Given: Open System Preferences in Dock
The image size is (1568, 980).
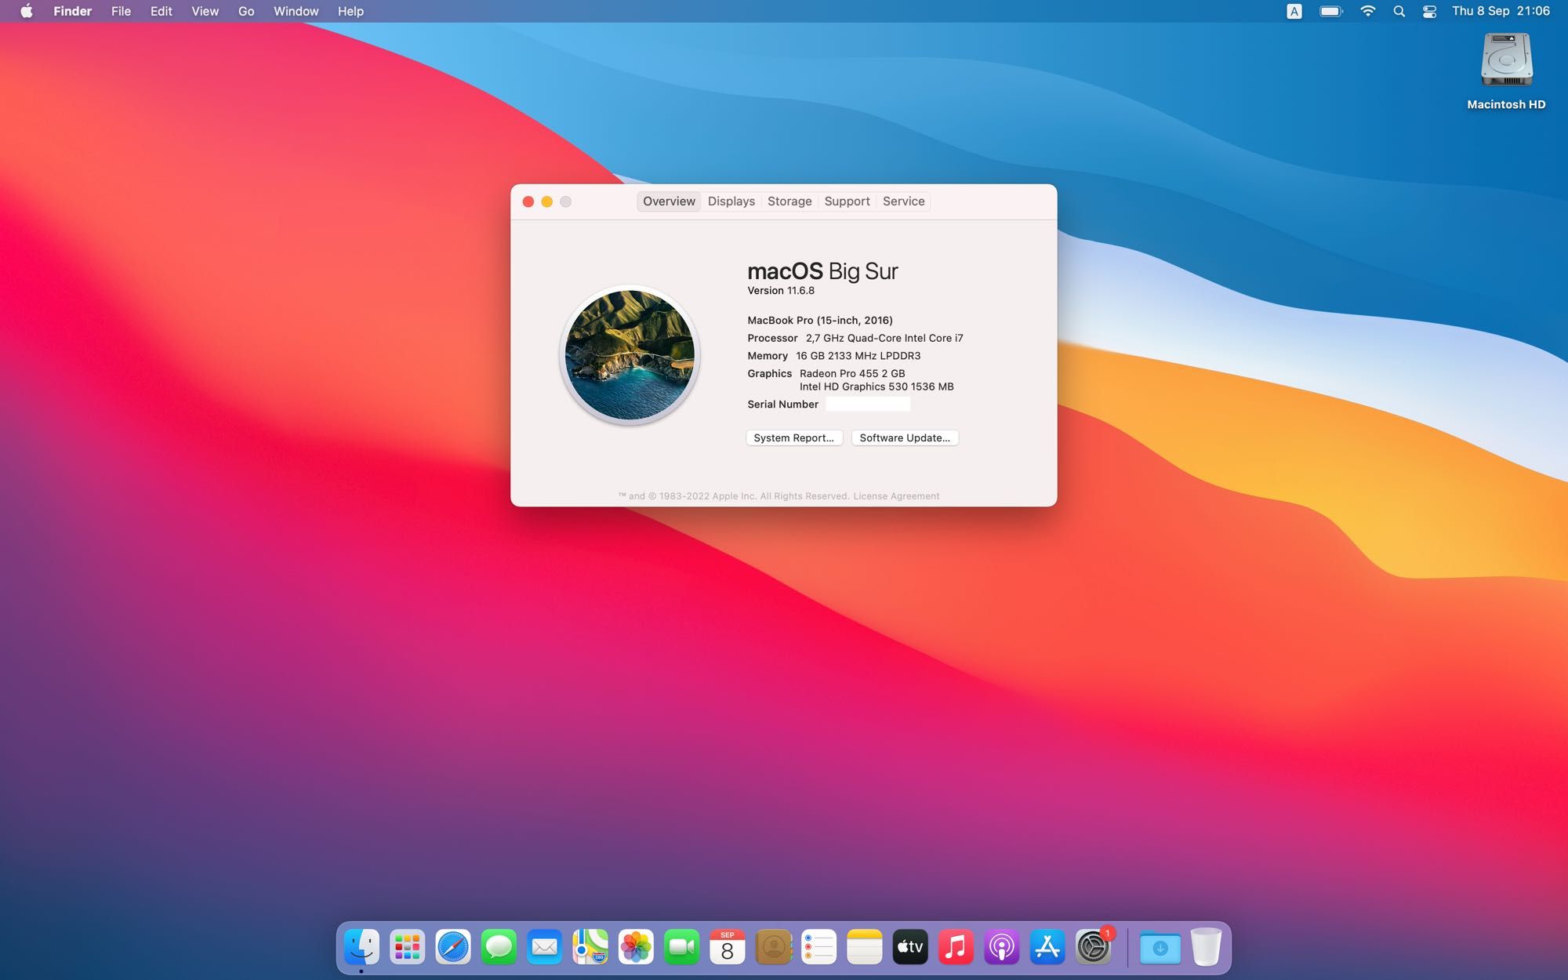Looking at the screenshot, I should tap(1093, 947).
